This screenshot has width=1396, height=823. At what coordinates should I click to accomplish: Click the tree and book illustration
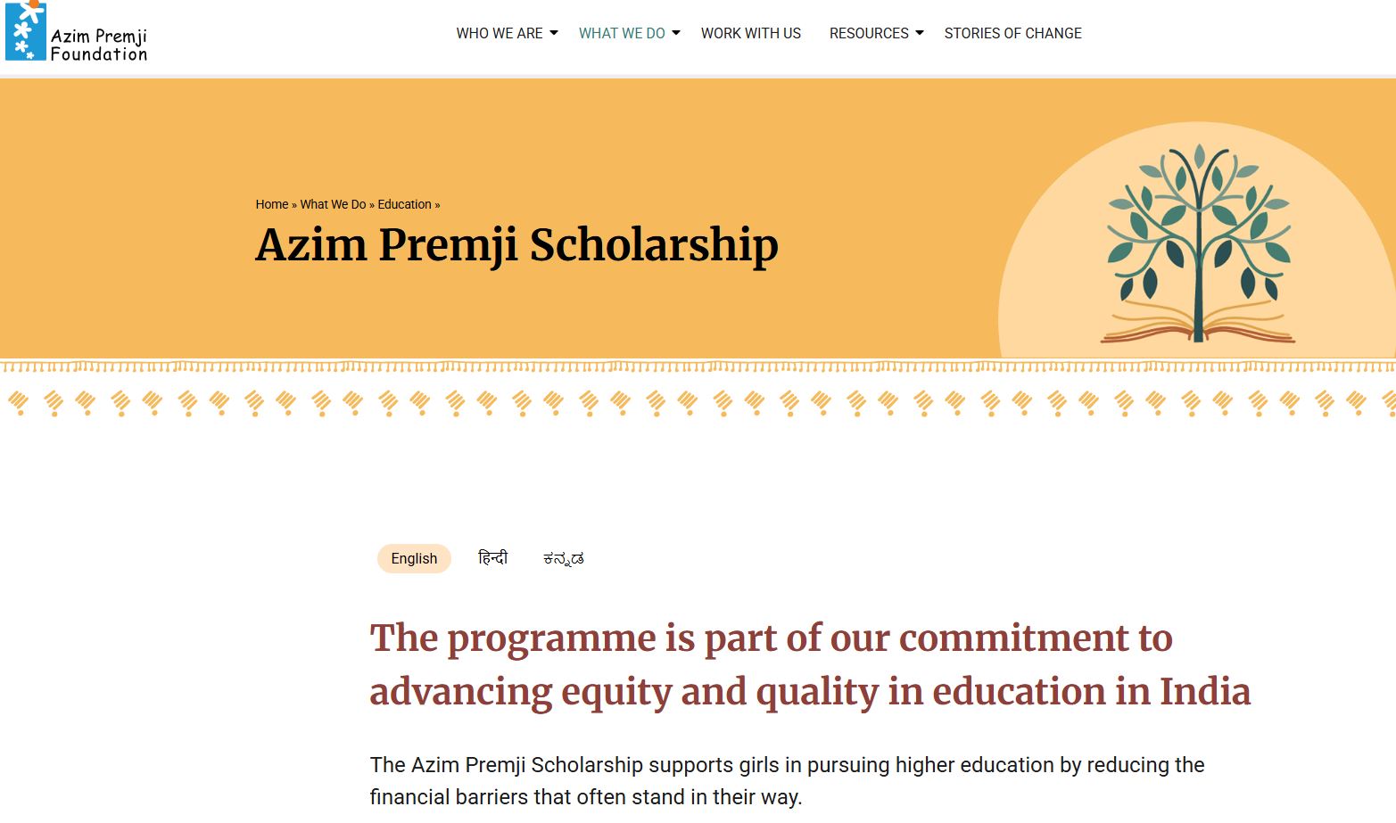click(x=1198, y=243)
